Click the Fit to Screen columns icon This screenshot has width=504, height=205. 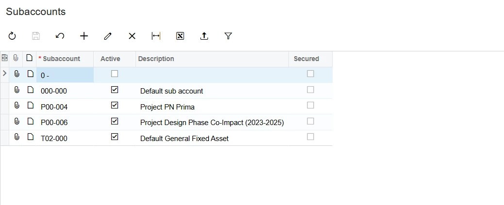[x=156, y=36]
